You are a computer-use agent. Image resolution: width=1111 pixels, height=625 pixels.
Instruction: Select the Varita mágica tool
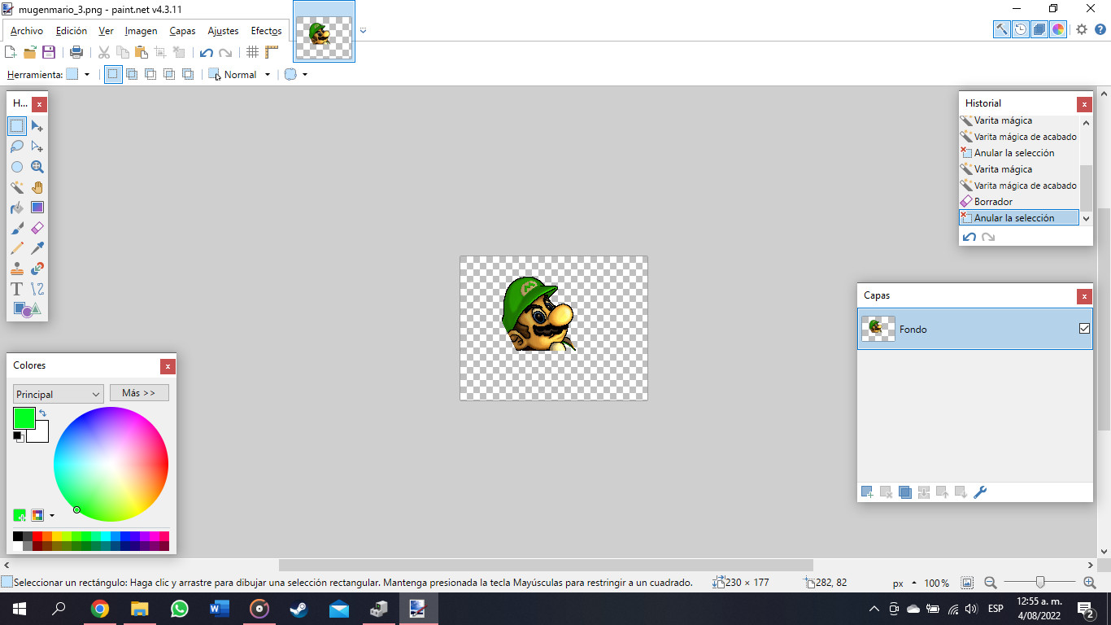pyautogui.click(x=16, y=187)
